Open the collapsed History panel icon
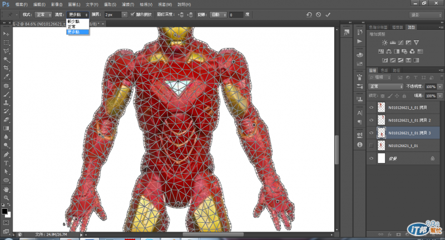Image resolution: width=445 pixels, height=240 pixels. (x=359, y=32)
